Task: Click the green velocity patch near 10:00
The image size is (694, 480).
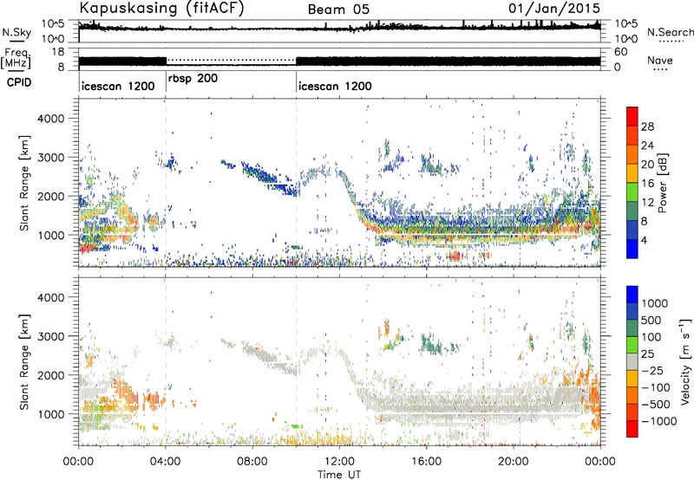Action: pyautogui.click(x=296, y=426)
